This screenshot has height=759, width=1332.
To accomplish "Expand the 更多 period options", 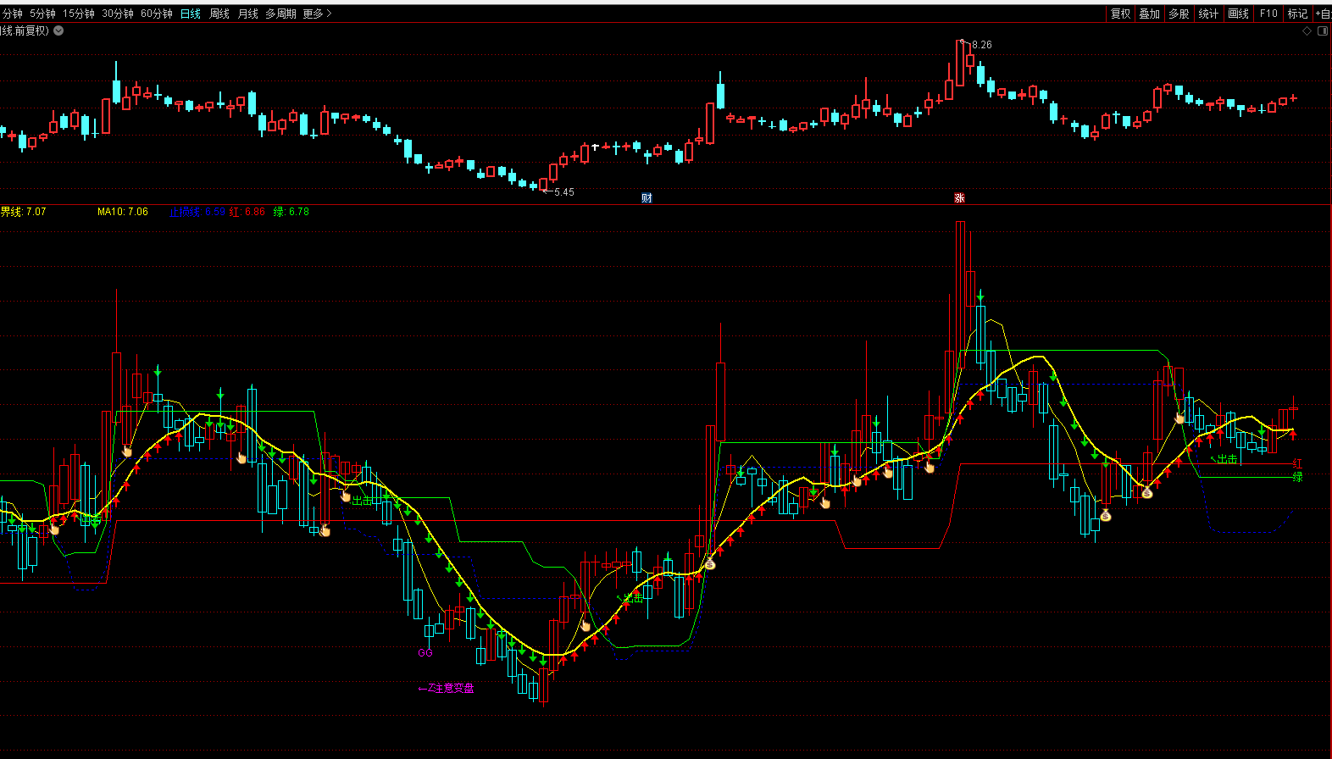I will pos(317,14).
